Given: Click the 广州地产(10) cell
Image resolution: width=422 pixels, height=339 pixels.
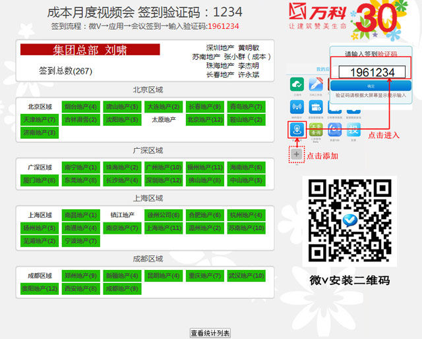Looking at the screenshot, I should pyautogui.click(x=164, y=168).
